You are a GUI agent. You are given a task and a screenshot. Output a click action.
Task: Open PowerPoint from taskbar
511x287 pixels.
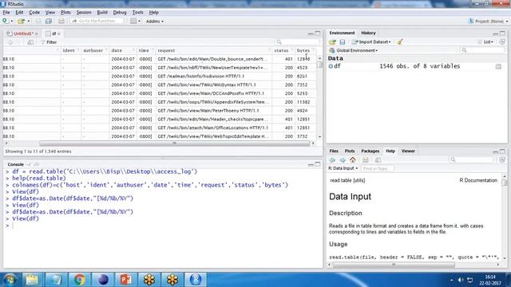126,280
